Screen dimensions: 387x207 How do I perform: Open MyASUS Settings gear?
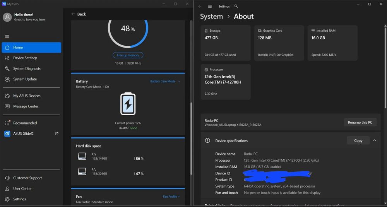pyautogui.click(x=7, y=199)
